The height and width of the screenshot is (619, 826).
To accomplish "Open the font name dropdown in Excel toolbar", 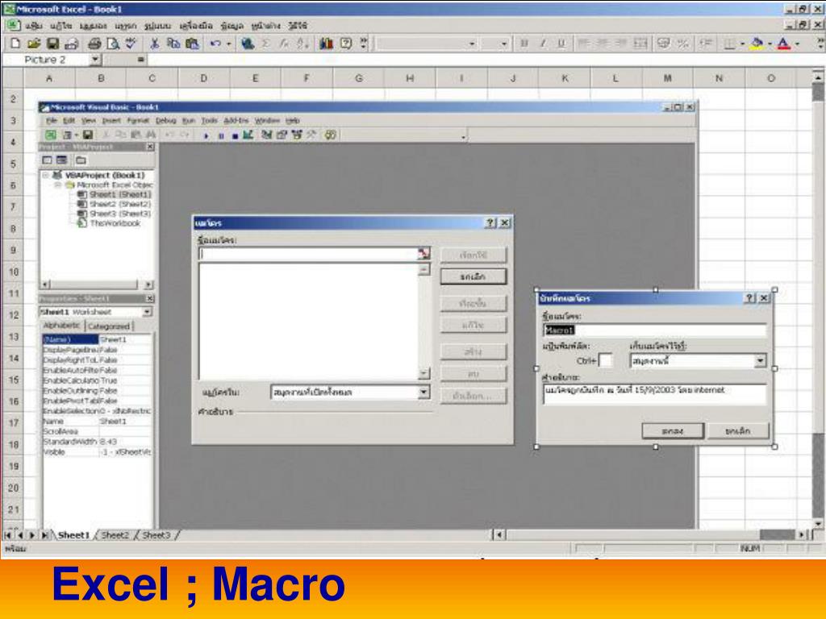I will 472,44.
